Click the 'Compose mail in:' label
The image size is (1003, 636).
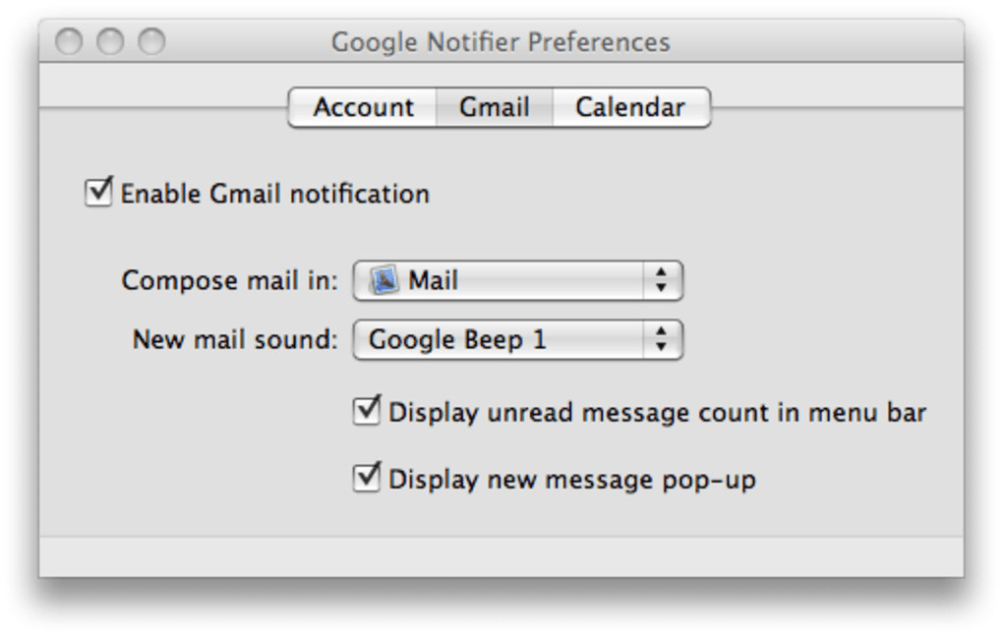coord(230,280)
